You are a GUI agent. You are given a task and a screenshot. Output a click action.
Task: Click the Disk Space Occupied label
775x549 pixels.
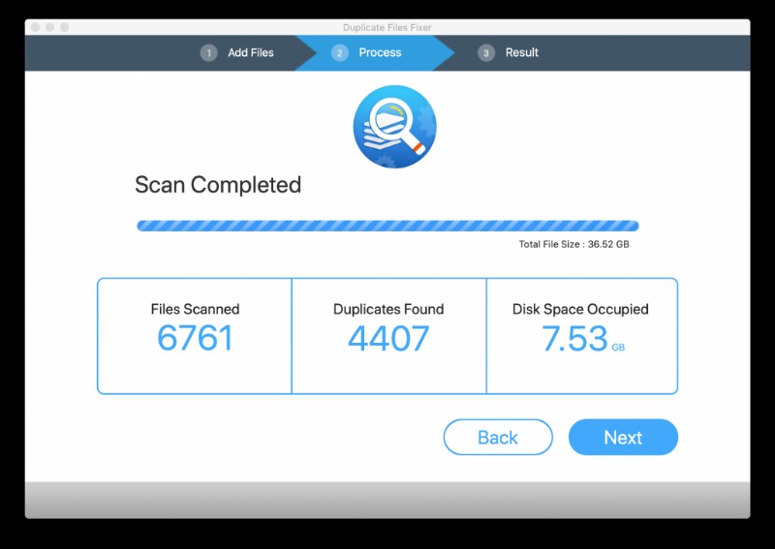click(580, 309)
